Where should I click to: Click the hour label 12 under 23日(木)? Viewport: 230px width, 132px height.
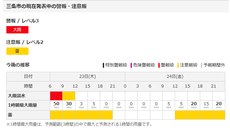pyautogui.click(x=75, y=86)
